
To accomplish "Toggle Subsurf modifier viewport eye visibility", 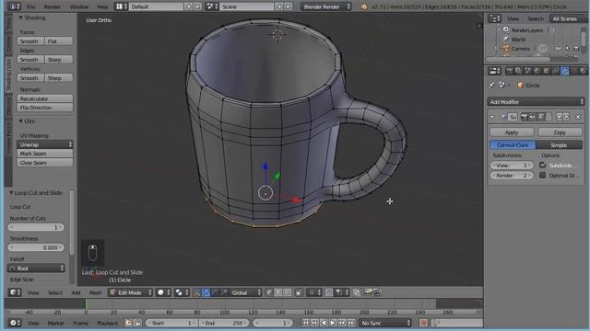I will [533, 117].
